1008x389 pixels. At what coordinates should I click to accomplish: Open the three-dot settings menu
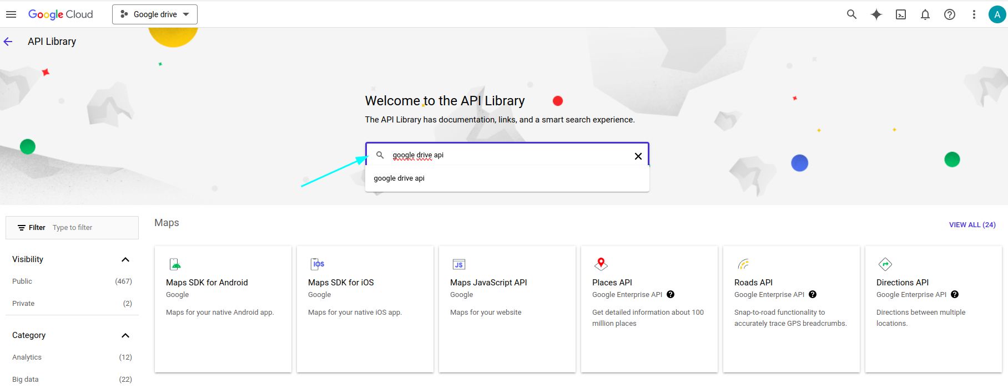[974, 14]
